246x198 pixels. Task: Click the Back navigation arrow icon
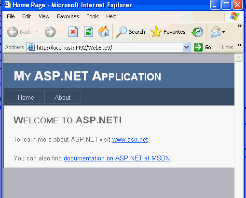(13, 32)
